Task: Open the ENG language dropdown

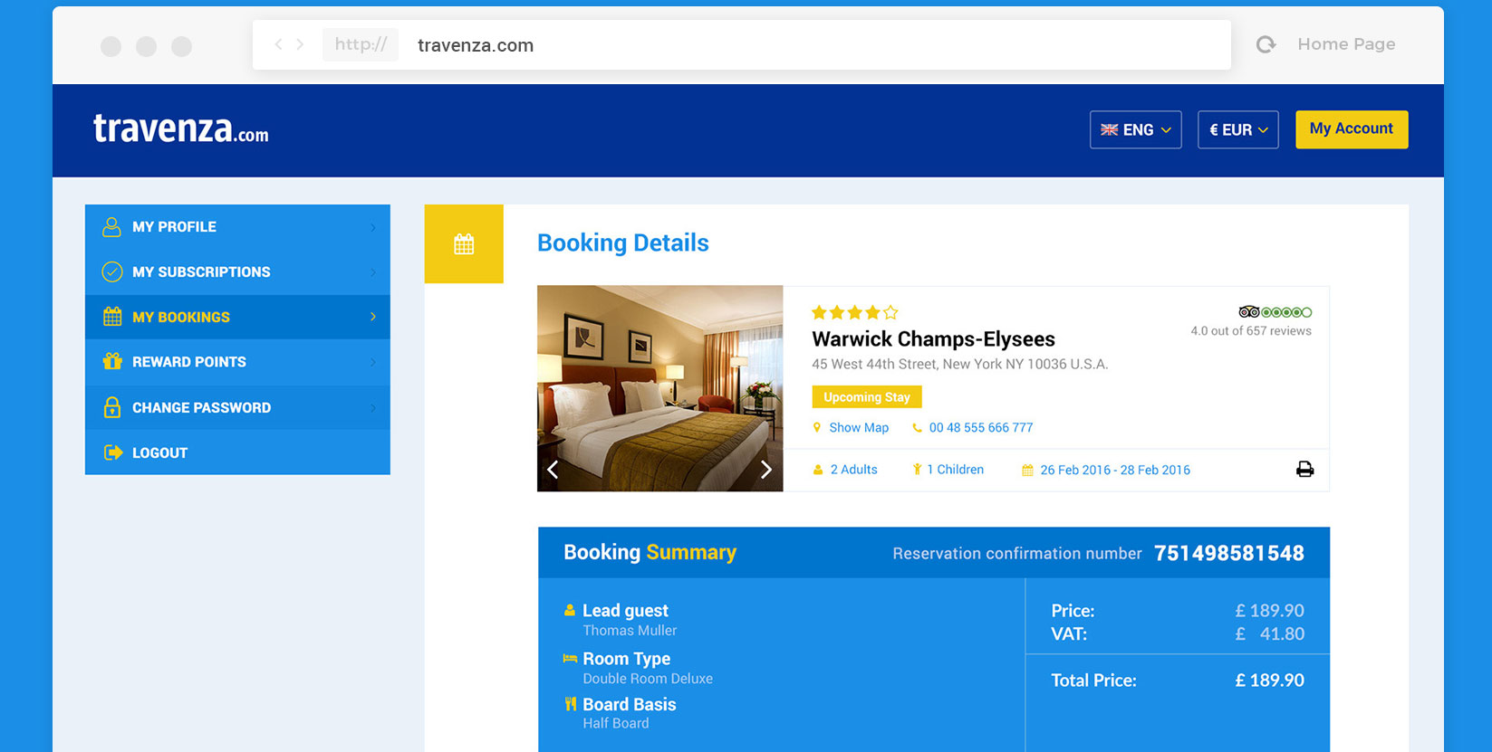Action: (x=1136, y=129)
